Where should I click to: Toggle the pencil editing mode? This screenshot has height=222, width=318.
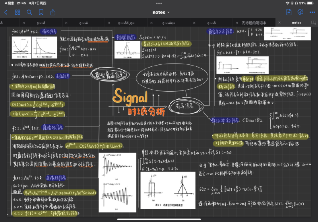click(x=301, y=12)
